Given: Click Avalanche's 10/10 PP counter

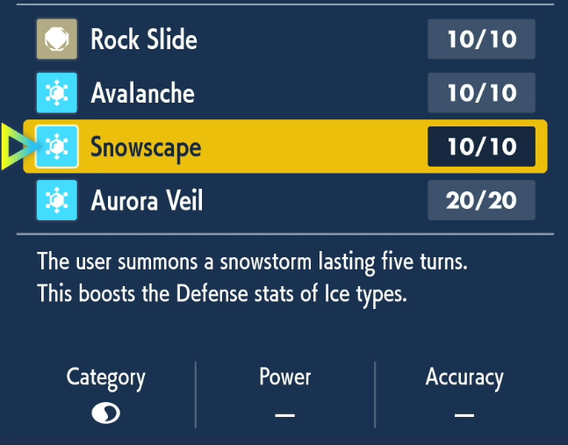Looking at the screenshot, I should 481,93.
